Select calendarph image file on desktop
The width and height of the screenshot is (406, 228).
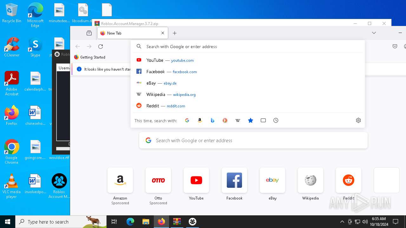[35, 81]
